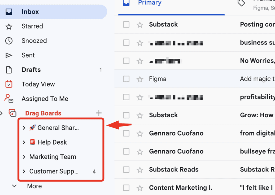This screenshot has height=195, width=275.
Task: Open the General Shar... board
Action: [58, 128]
